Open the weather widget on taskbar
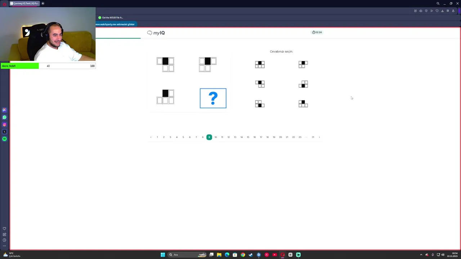Image resolution: width=461 pixels, height=259 pixels. [12, 255]
